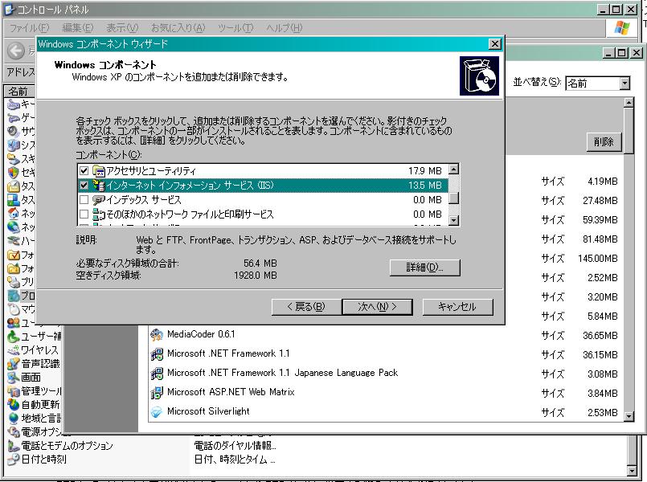Open the 編集(E) menu
Viewport: 647px width, 482px height.
77,27
